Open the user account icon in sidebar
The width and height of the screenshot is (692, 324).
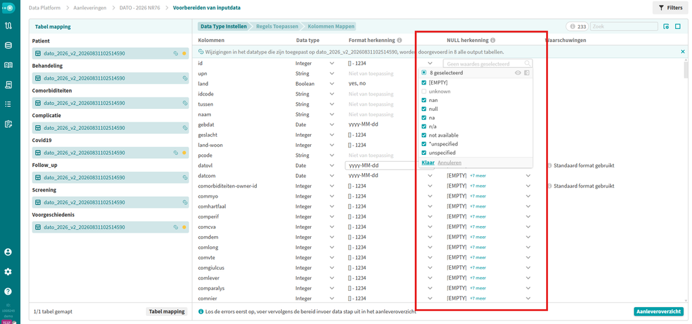coord(8,252)
